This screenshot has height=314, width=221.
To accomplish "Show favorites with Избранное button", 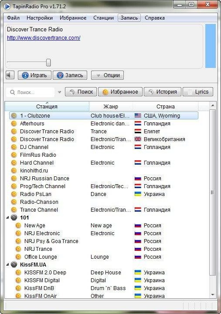I will pyautogui.click(x=120, y=92).
